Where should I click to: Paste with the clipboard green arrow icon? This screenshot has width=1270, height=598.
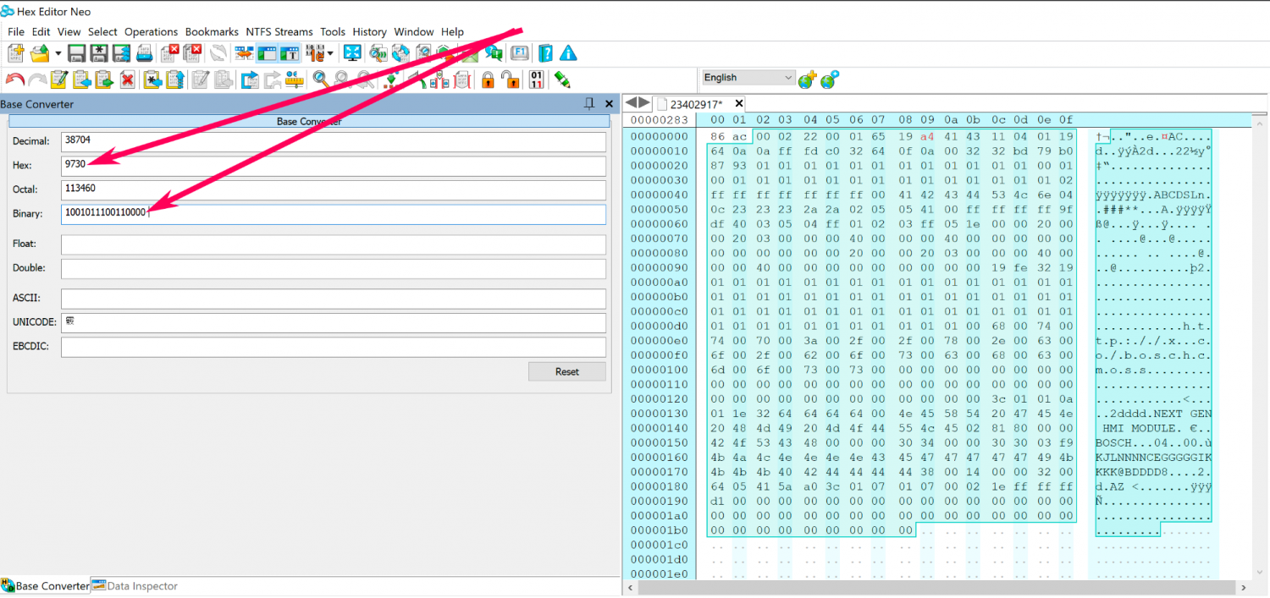[105, 80]
